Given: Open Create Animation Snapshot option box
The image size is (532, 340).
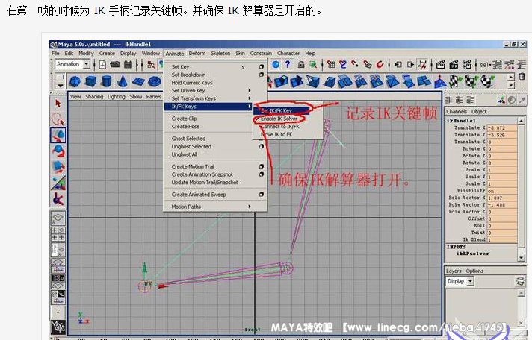Looking at the screenshot, I should click(262, 174).
